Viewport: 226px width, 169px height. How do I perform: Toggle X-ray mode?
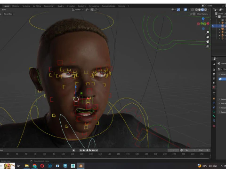pyautogui.click(x=193, y=10)
